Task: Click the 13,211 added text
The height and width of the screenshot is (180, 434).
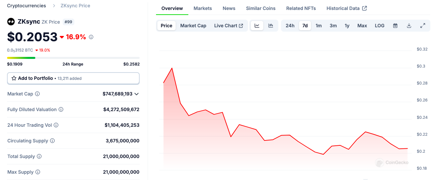Action: coord(70,79)
